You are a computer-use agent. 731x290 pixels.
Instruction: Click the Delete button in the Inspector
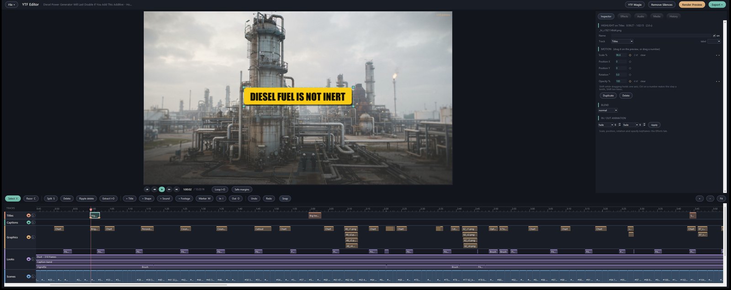[626, 96]
